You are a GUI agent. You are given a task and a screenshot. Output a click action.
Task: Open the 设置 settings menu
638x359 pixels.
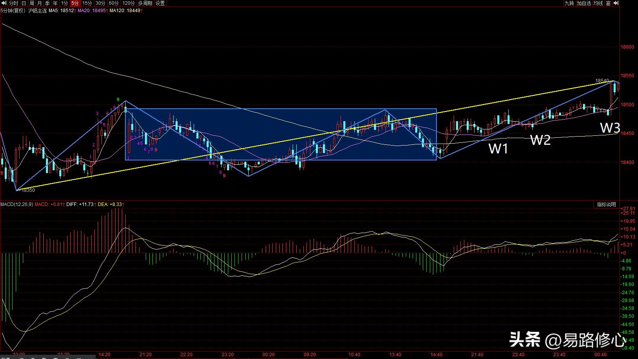pos(160,3)
